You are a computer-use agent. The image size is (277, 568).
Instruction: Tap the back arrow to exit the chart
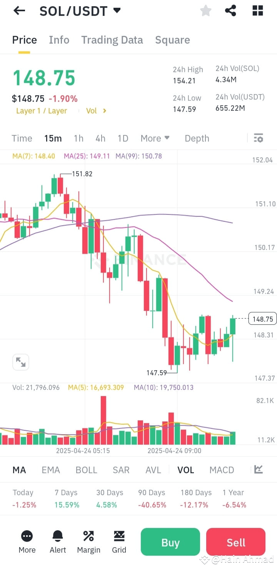(19, 10)
